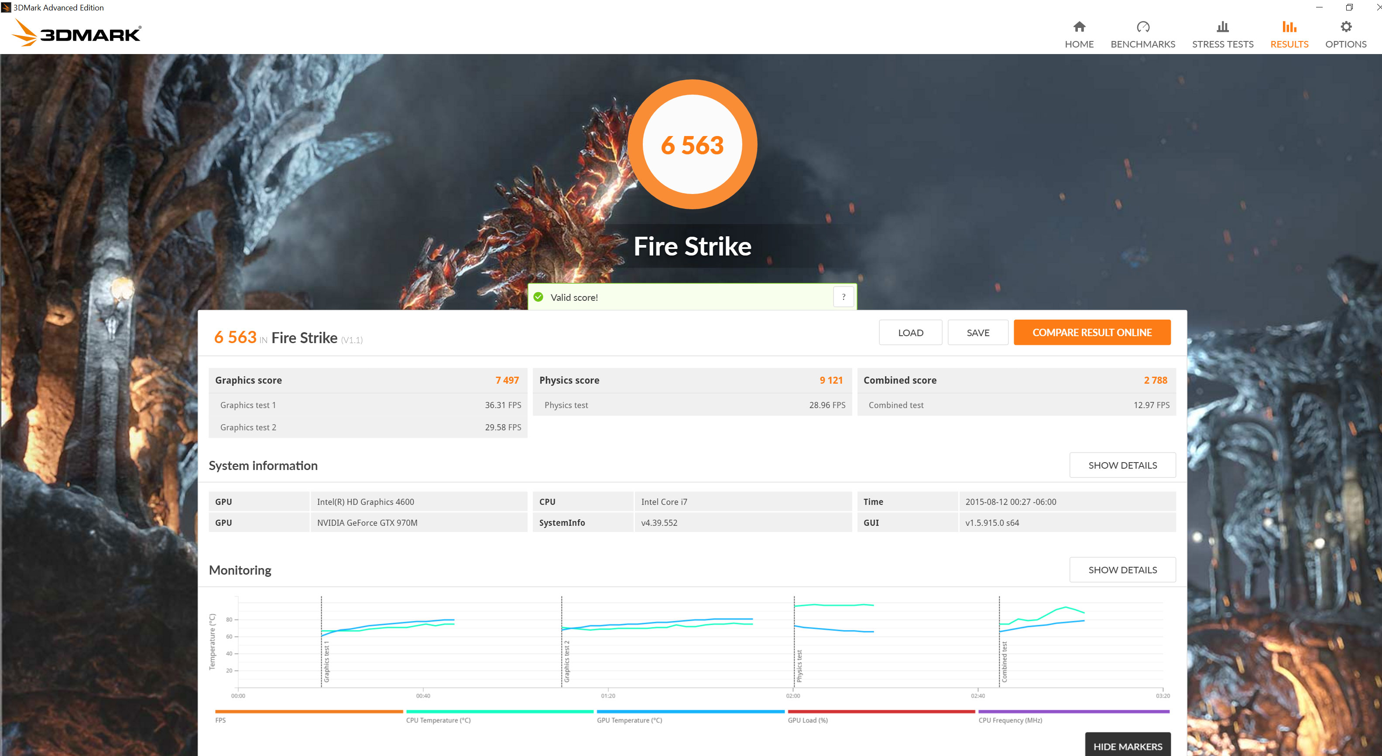Minimize the 3DMark window

pyautogui.click(x=1319, y=7)
